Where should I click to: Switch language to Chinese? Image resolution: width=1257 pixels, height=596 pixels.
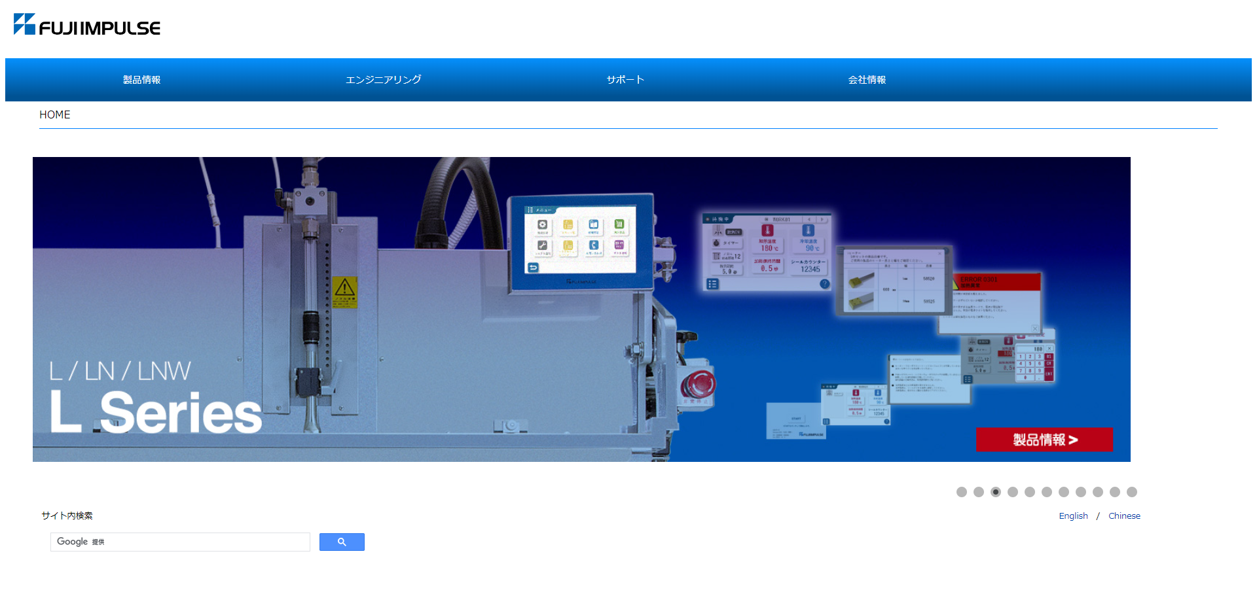1124,516
